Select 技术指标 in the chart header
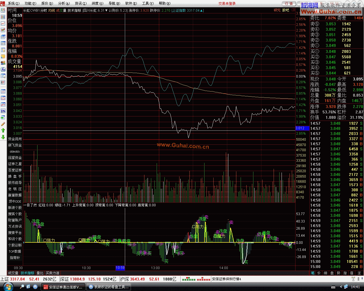364x291 pixels. [74, 11]
